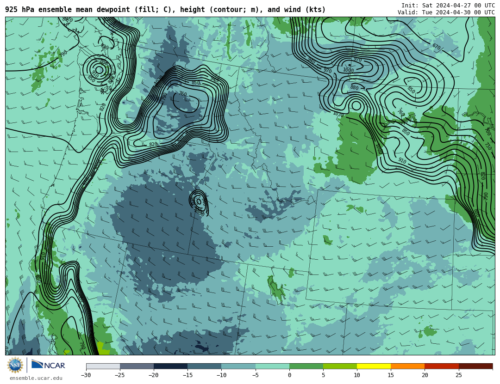Click the -15 to -10 color swatch

click(205, 366)
